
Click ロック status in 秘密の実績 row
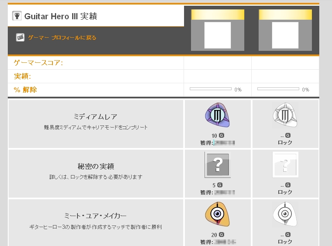pos(285,192)
